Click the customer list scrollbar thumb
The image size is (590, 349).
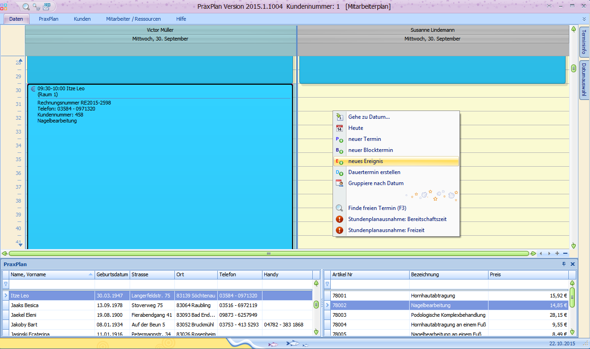[x=316, y=304]
